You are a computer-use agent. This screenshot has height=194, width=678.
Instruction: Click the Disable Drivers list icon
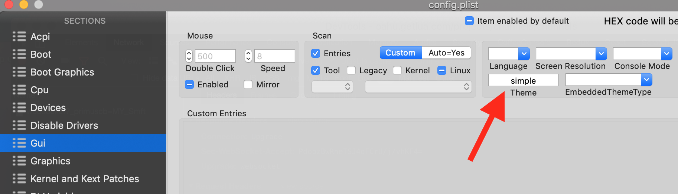[x=19, y=125]
